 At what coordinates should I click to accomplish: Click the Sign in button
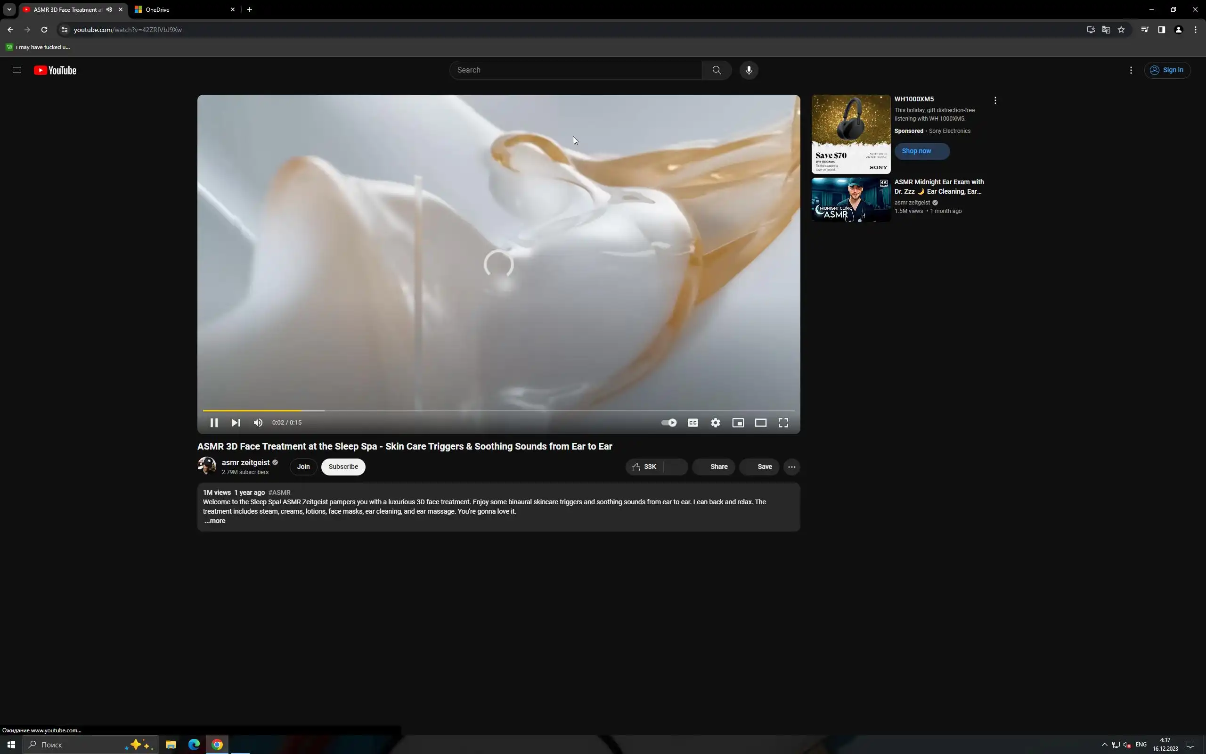tap(1166, 70)
